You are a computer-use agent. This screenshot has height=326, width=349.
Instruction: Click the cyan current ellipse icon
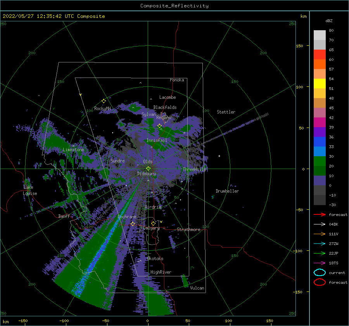(320, 273)
